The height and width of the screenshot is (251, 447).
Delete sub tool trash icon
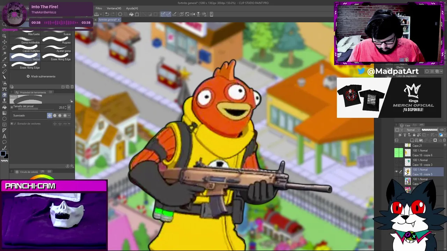(x=72, y=86)
